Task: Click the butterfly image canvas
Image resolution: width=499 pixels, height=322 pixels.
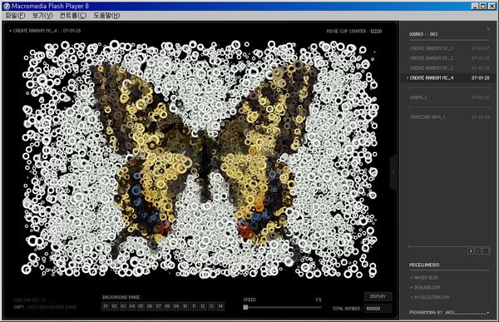Action: coord(200,159)
